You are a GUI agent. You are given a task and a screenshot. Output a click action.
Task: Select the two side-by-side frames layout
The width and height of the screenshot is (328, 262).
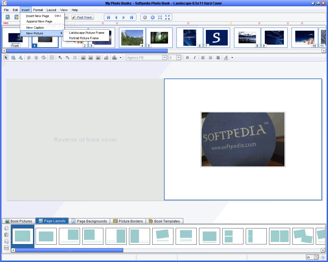(x=280, y=236)
